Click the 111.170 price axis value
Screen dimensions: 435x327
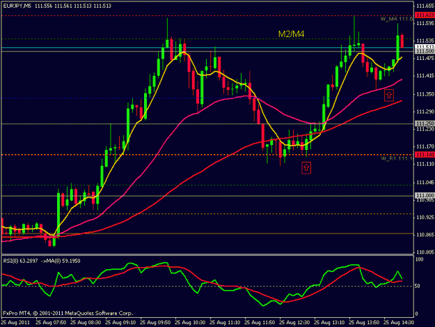point(425,146)
